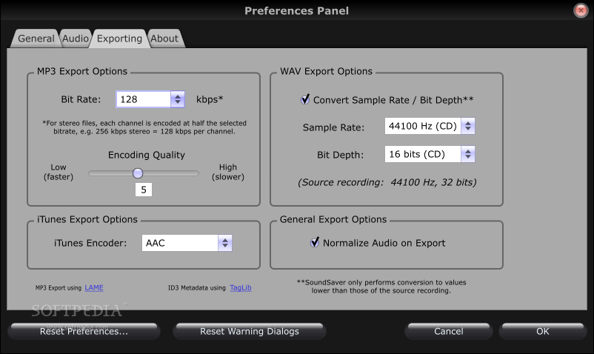594x354 pixels.
Task: Click the Encoding Quality slider handle
Action: [x=138, y=173]
